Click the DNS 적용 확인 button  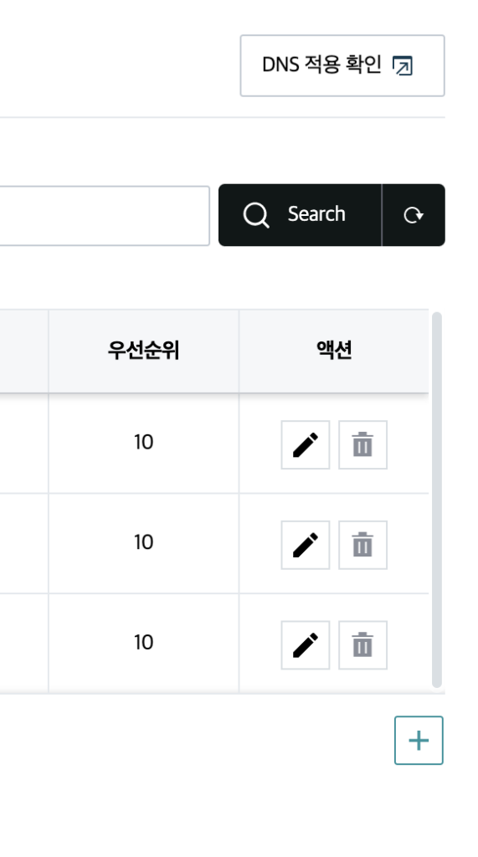point(342,65)
